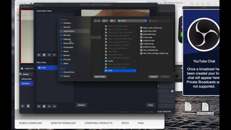
Task: Select canon m100 .cube file on desktop
Action: tap(205, 108)
